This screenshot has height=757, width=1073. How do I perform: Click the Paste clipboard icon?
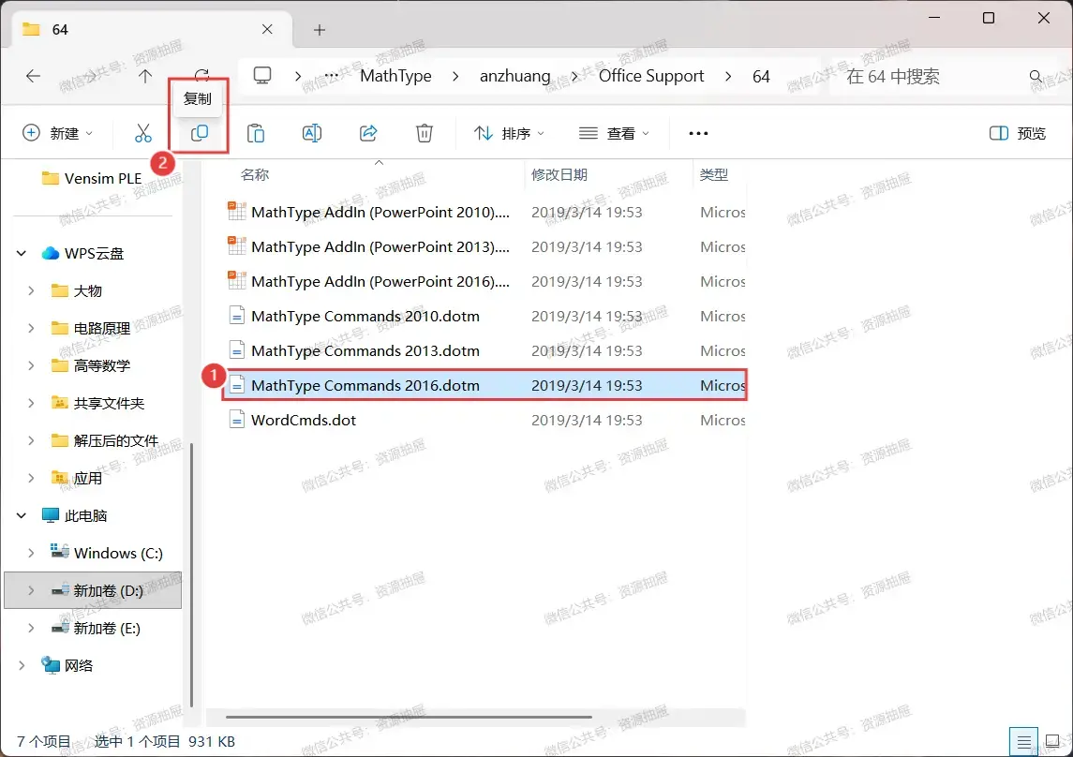coord(255,133)
